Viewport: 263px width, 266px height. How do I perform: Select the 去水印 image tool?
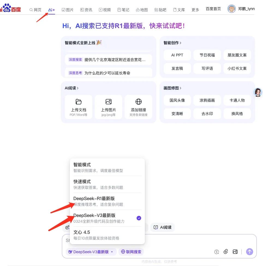[x=207, y=114]
